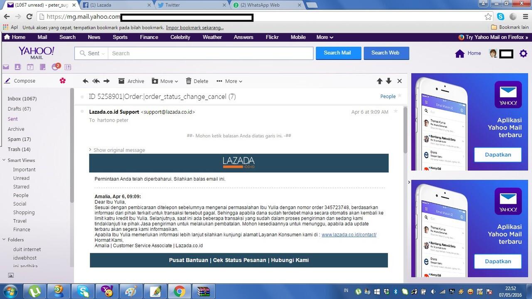
Task: Open the Mail envelope icon under Yahoo logo
Action: click(6, 67)
